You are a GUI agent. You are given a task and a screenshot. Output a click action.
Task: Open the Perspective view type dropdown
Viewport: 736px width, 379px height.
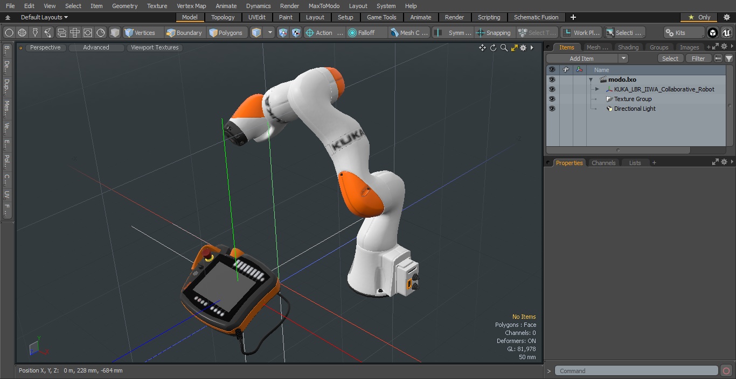click(x=45, y=47)
